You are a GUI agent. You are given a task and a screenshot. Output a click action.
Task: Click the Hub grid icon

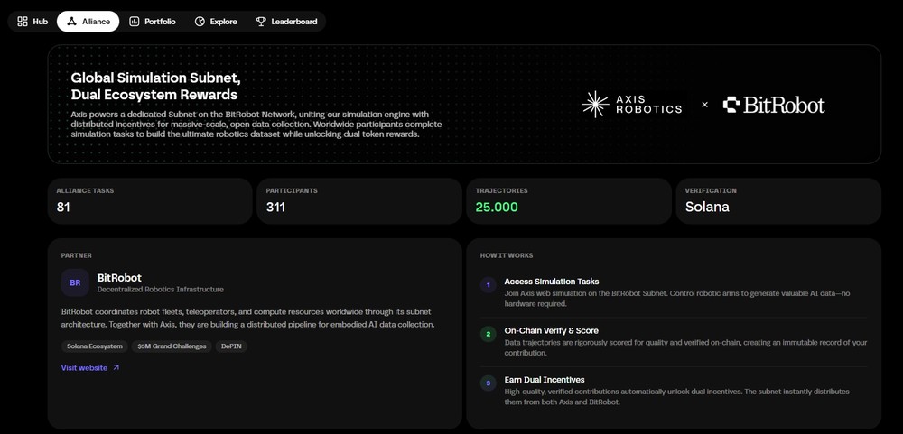(23, 22)
